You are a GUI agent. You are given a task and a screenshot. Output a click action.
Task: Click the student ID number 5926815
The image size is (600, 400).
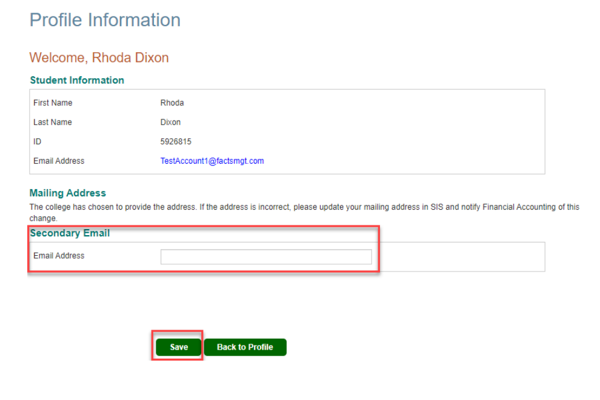(x=176, y=142)
